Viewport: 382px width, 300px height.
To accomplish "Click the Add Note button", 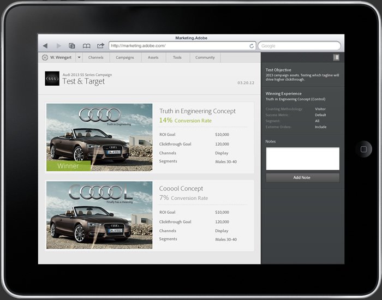I will [x=302, y=177].
